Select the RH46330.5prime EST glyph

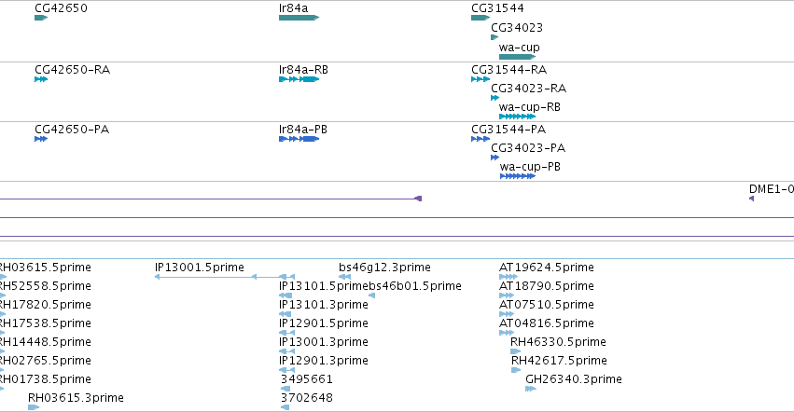tap(515, 351)
